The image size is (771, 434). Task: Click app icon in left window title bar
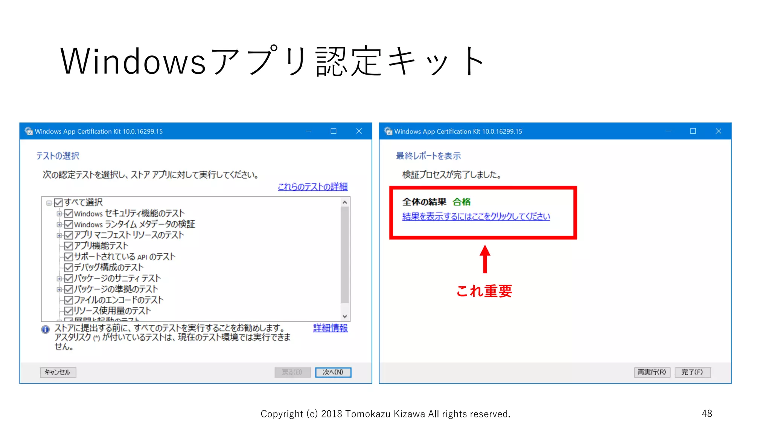coord(29,131)
